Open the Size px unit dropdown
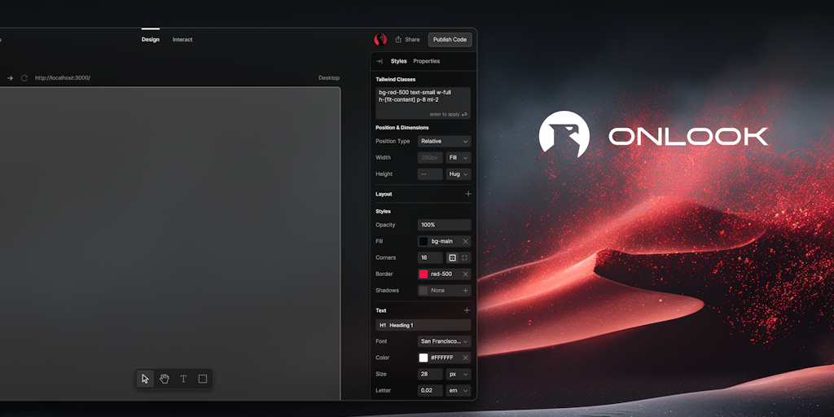 (459, 375)
